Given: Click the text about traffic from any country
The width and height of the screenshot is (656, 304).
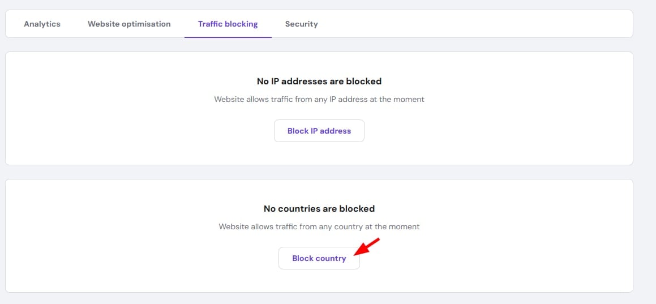Looking at the screenshot, I should (319, 226).
